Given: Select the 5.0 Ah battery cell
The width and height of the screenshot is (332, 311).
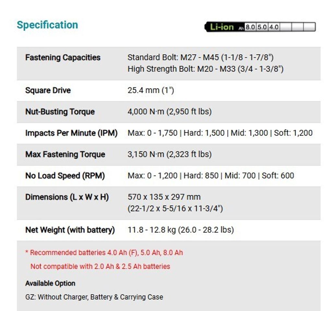Looking at the screenshot, I should pos(262,27).
